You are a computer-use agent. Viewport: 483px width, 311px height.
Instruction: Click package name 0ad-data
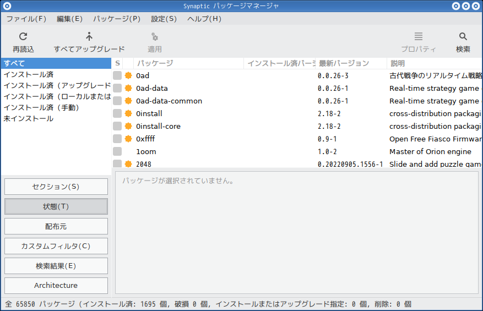pyautogui.click(x=152, y=89)
